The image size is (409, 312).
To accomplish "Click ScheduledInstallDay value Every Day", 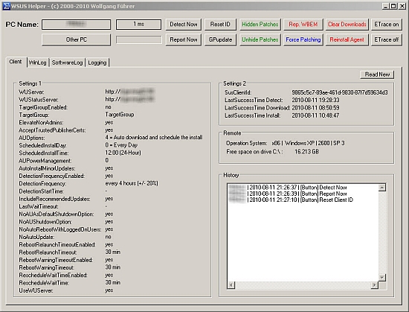I will pos(121,145).
